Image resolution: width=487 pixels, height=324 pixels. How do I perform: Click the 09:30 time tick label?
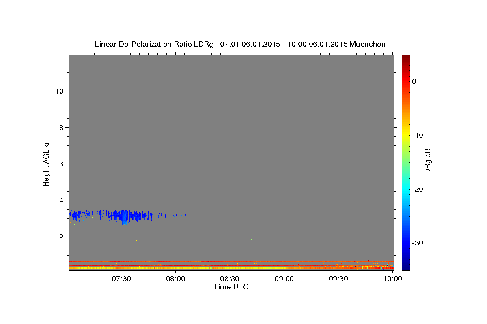point(338,279)
